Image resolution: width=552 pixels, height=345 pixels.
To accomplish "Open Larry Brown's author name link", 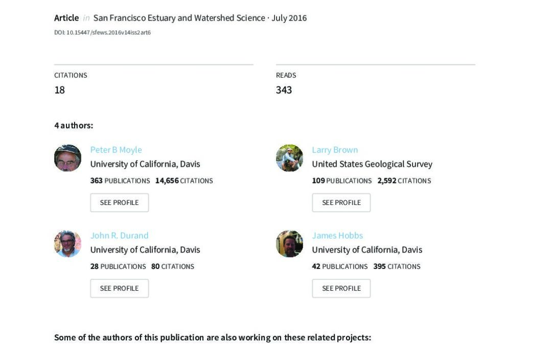I will point(335,150).
